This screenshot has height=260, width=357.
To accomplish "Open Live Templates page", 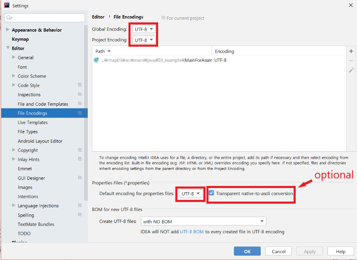I will pyautogui.click(x=33, y=122).
